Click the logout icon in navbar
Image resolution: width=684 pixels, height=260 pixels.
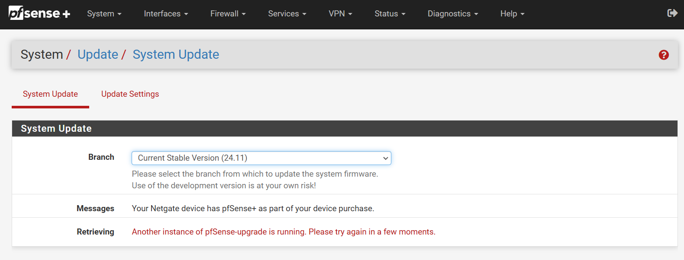[672, 13]
